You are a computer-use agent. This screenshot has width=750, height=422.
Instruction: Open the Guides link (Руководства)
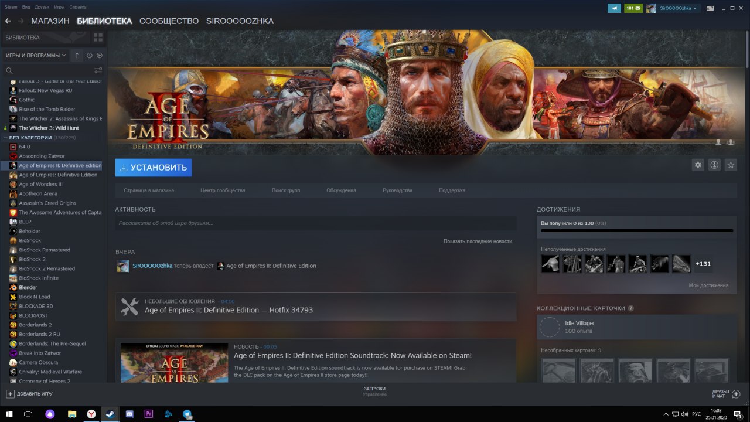click(397, 190)
